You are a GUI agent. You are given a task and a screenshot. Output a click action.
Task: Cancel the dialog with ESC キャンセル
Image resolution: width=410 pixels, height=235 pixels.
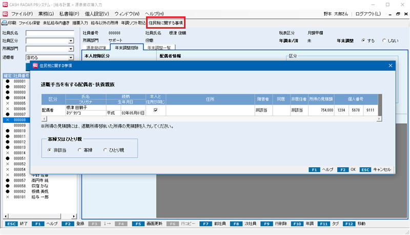[x=376, y=170]
